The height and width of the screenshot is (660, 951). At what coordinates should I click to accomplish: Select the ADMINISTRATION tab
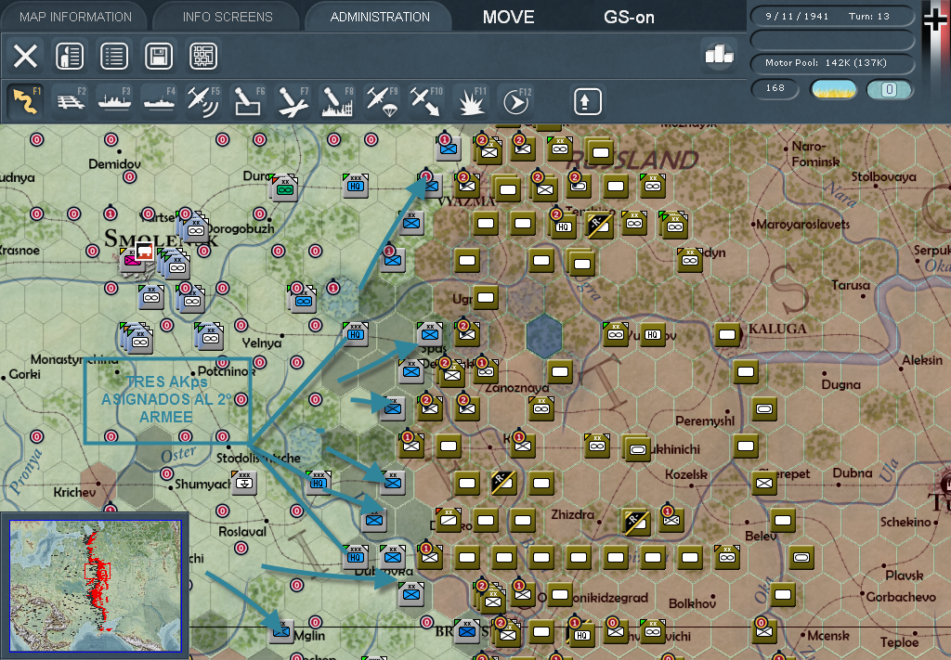(380, 17)
